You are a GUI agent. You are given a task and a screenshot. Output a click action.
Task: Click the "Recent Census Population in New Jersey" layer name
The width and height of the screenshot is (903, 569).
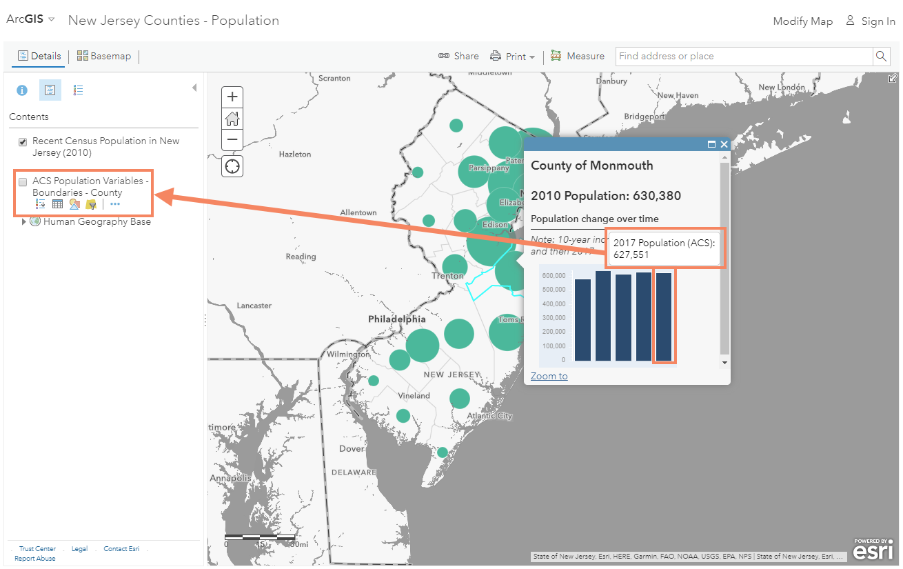tap(106, 147)
